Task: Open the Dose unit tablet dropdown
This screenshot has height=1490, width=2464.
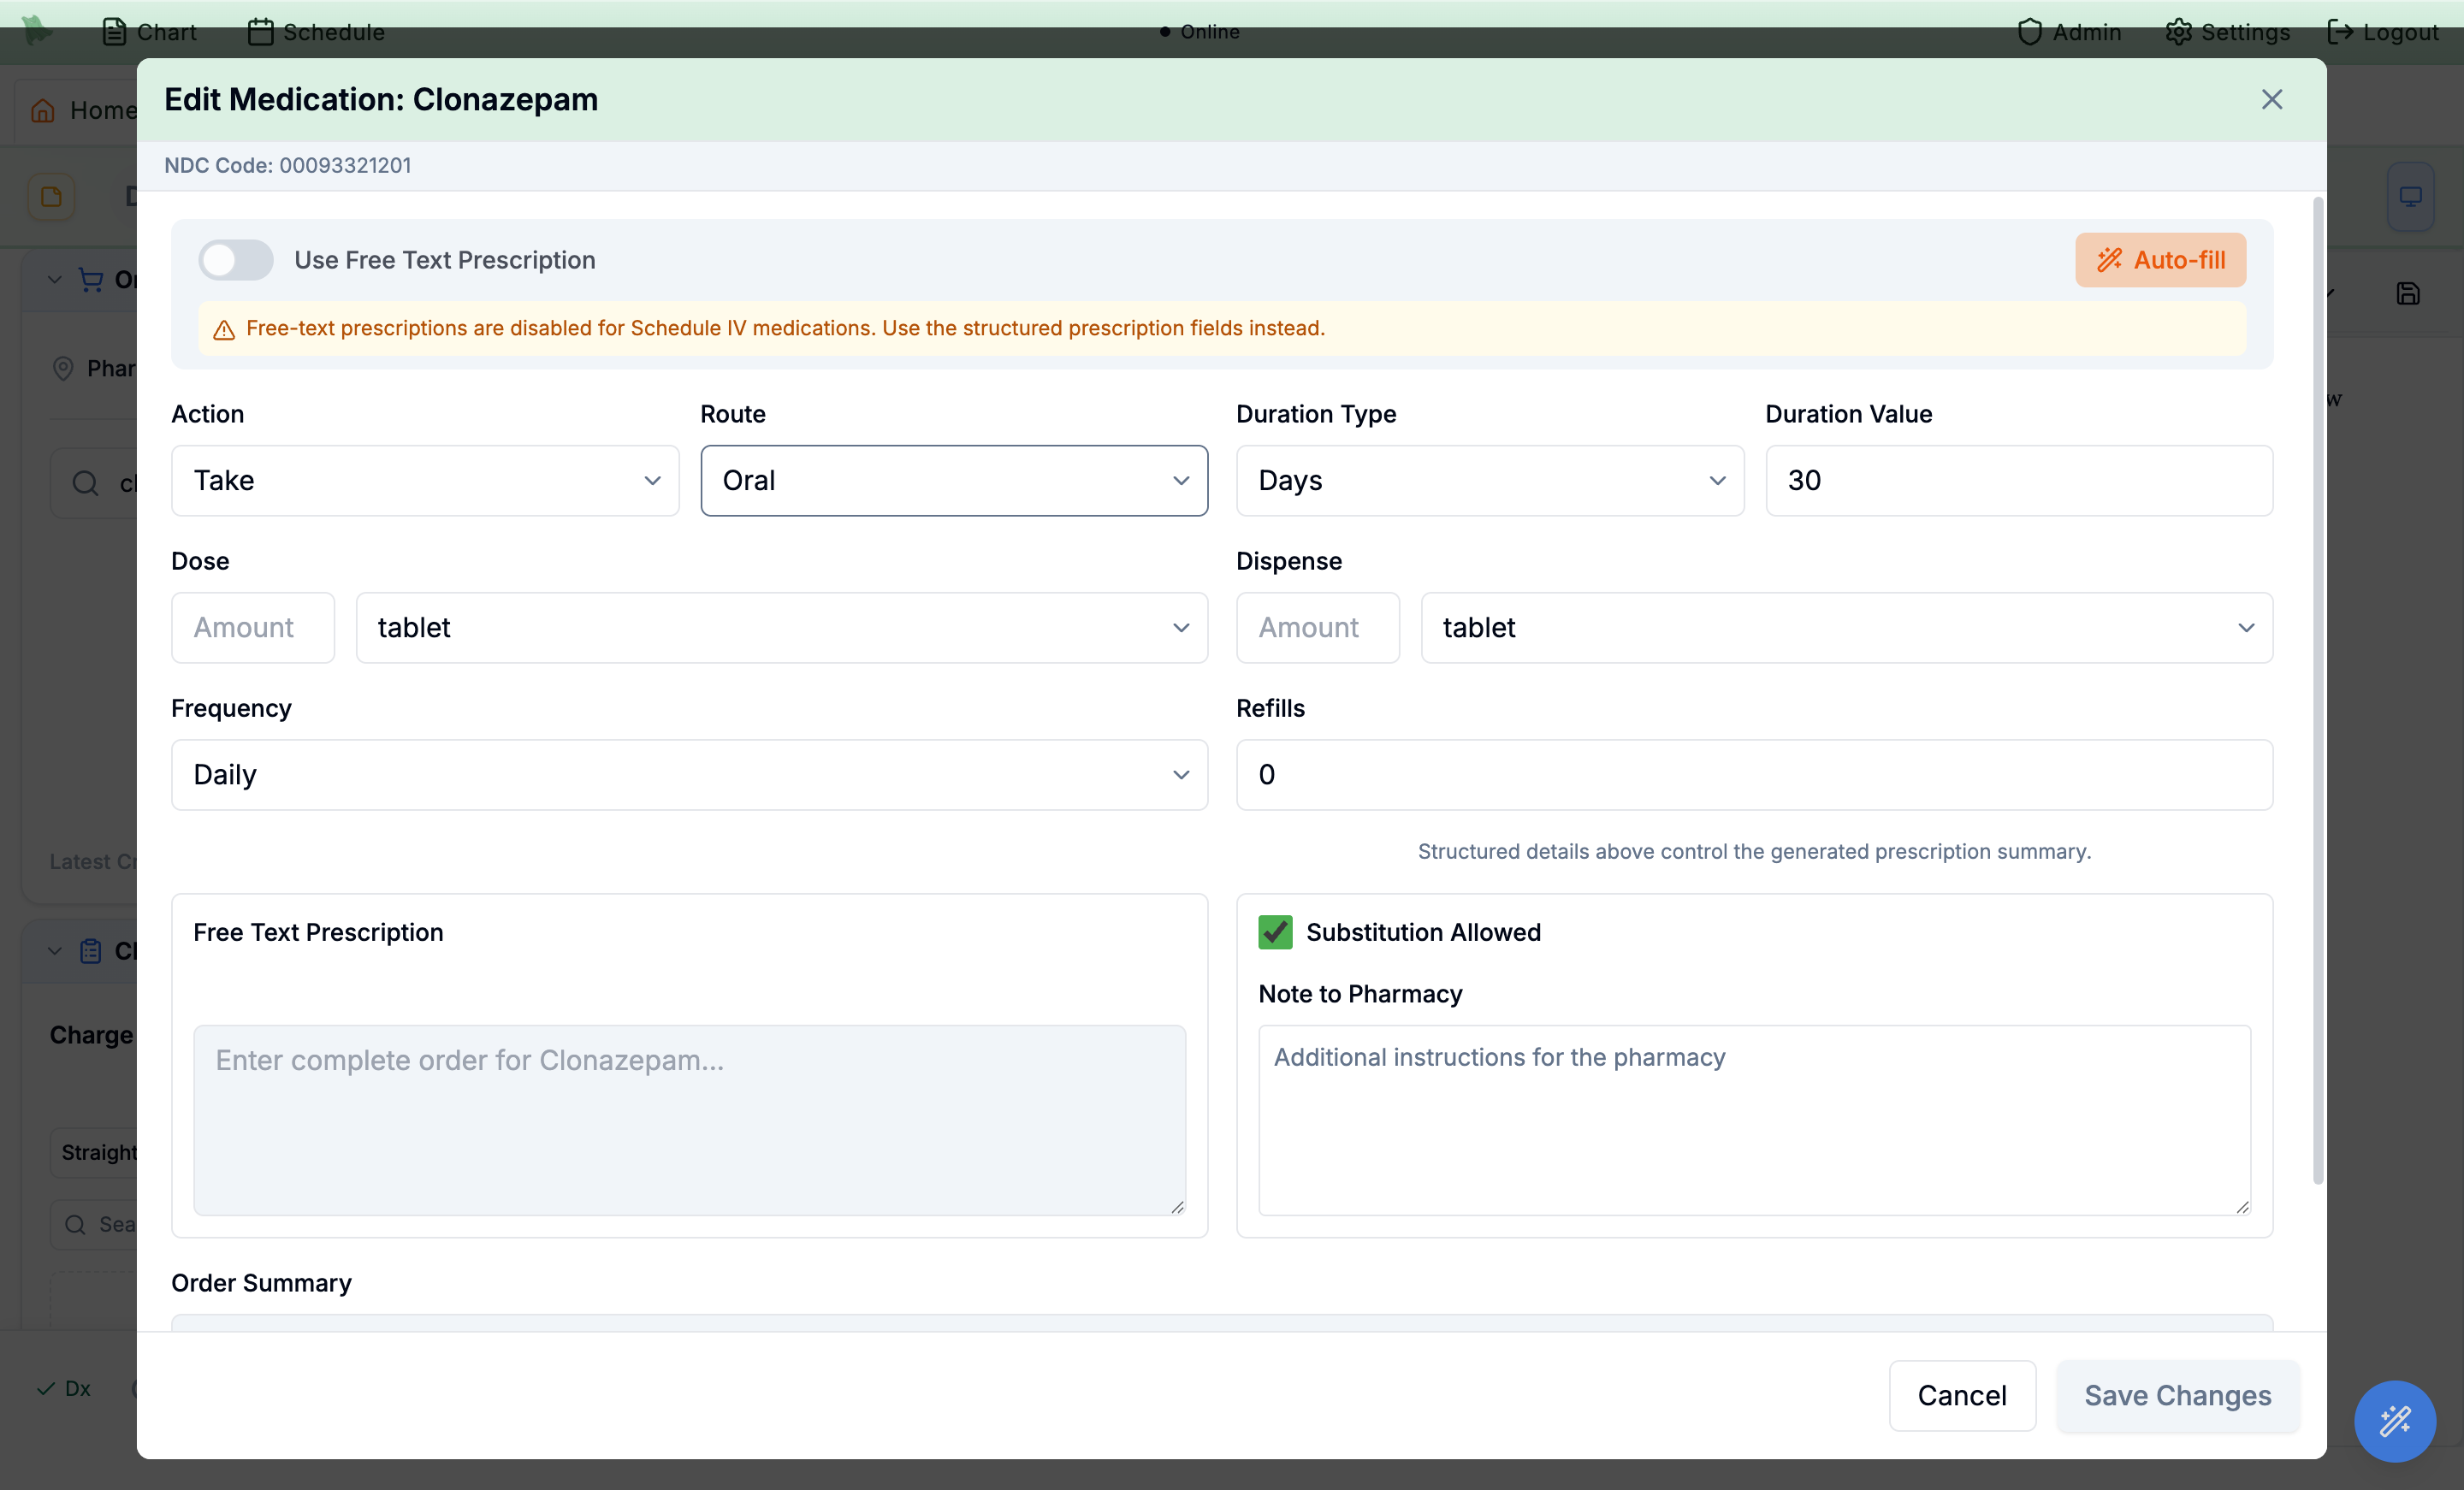Action: click(782, 628)
